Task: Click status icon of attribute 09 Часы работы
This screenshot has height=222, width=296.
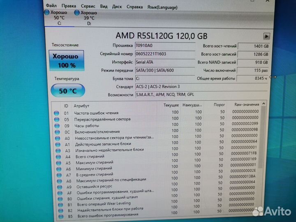Action: (x=57, y=126)
